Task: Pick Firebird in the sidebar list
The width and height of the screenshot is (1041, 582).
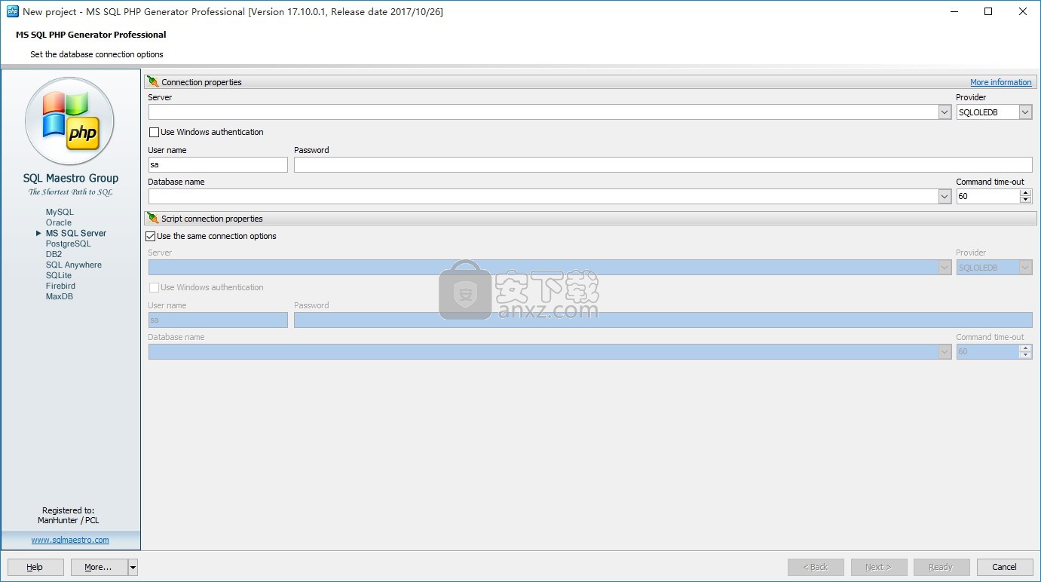Action: [x=60, y=286]
